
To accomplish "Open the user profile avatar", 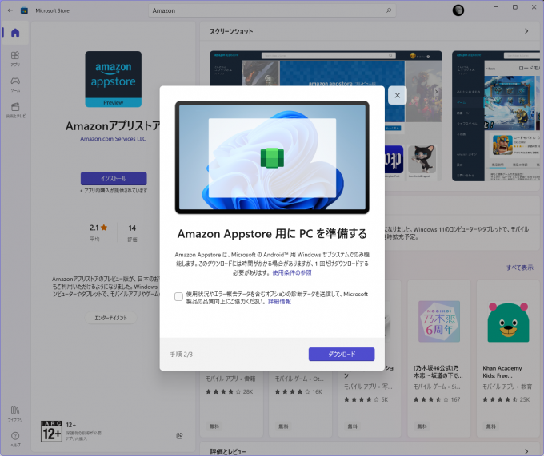I will point(458,10).
